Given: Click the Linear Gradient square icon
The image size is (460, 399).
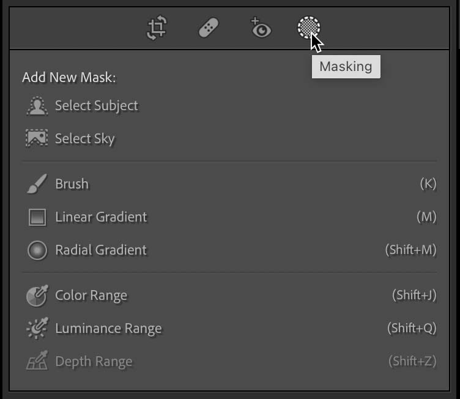Looking at the screenshot, I should pyautogui.click(x=37, y=217).
